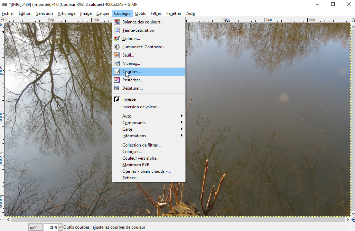Select Niveaux... menu entry

click(x=149, y=63)
